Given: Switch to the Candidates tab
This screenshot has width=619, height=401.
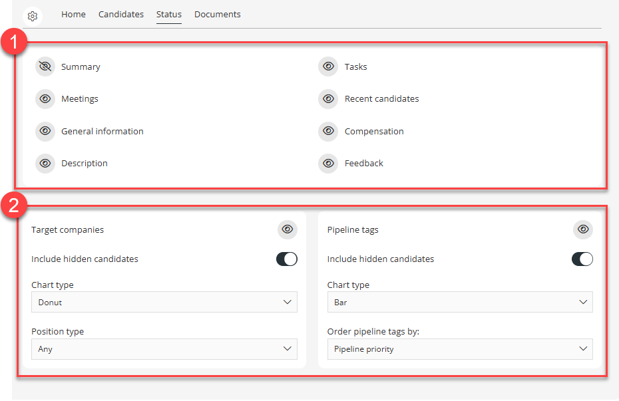Looking at the screenshot, I should [x=121, y=14].
